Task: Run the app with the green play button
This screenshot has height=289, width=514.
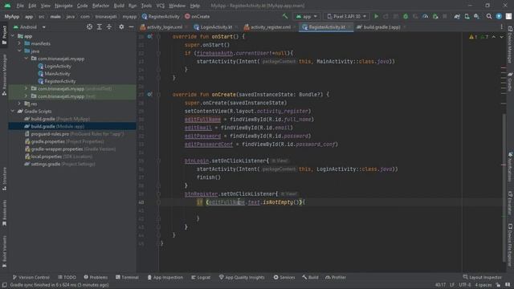Action: coord(377,16)
